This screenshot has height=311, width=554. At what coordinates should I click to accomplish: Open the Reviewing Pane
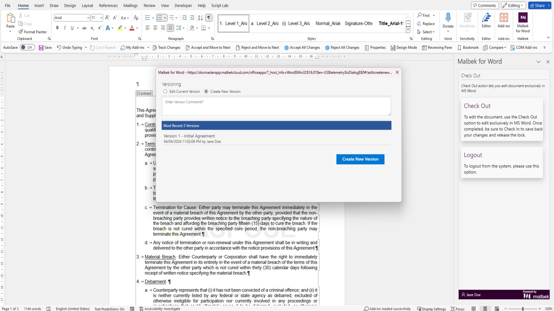[437, 48]
